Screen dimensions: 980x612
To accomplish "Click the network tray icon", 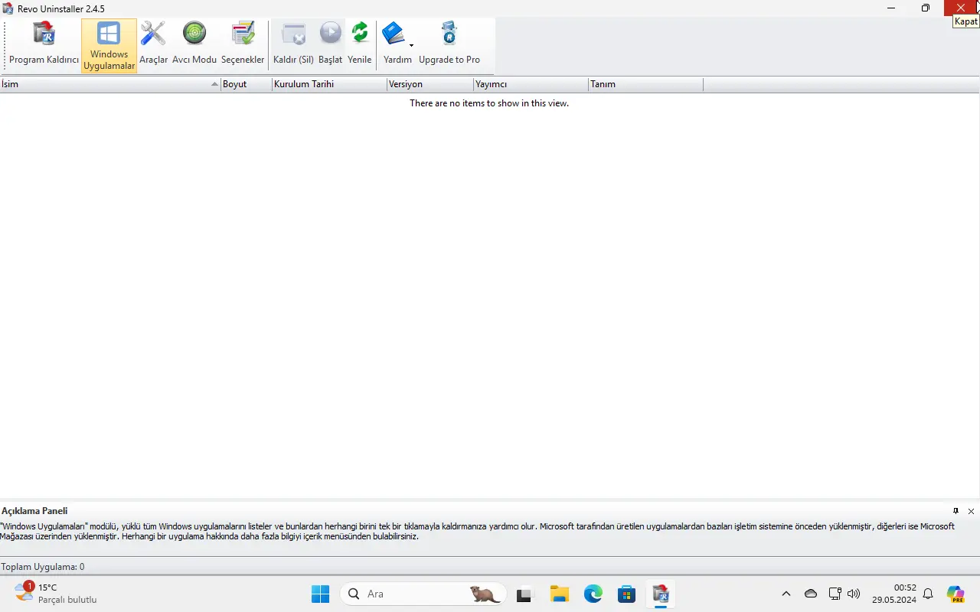I will pos(835,594).
